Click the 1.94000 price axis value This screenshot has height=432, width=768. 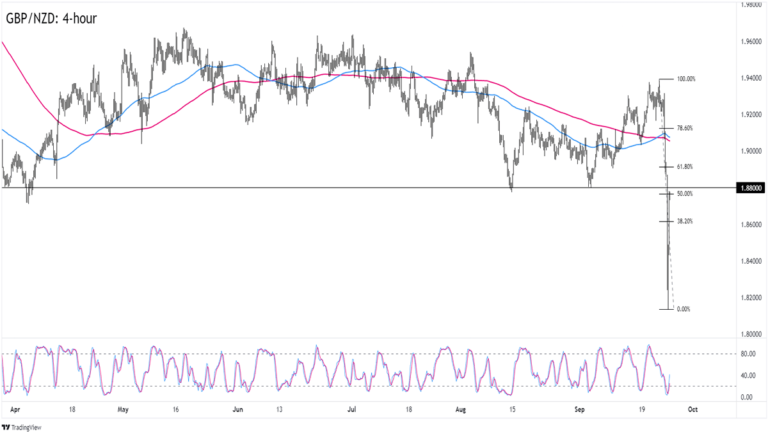click(x=751, y=78)
